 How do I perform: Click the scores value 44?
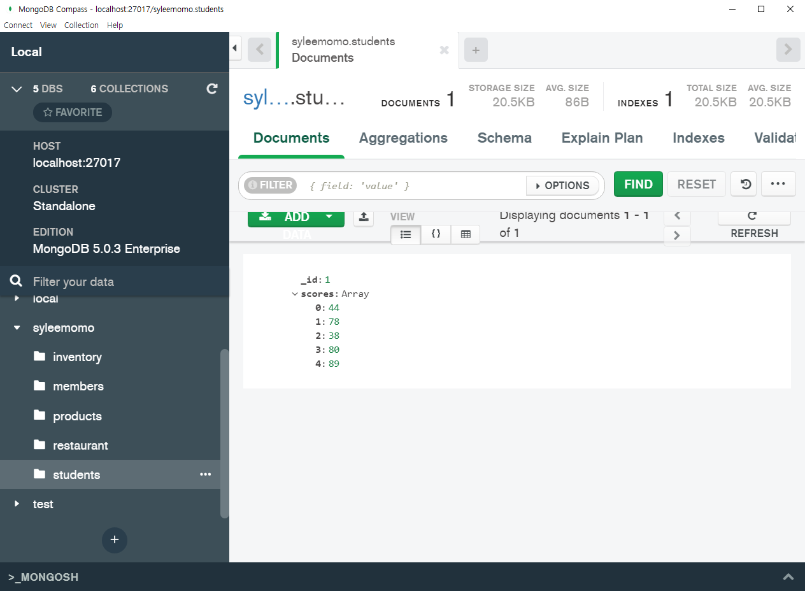pos(334,308)
